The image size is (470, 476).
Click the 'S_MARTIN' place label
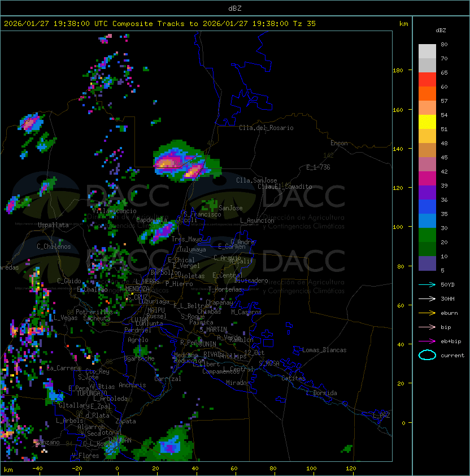213,330
